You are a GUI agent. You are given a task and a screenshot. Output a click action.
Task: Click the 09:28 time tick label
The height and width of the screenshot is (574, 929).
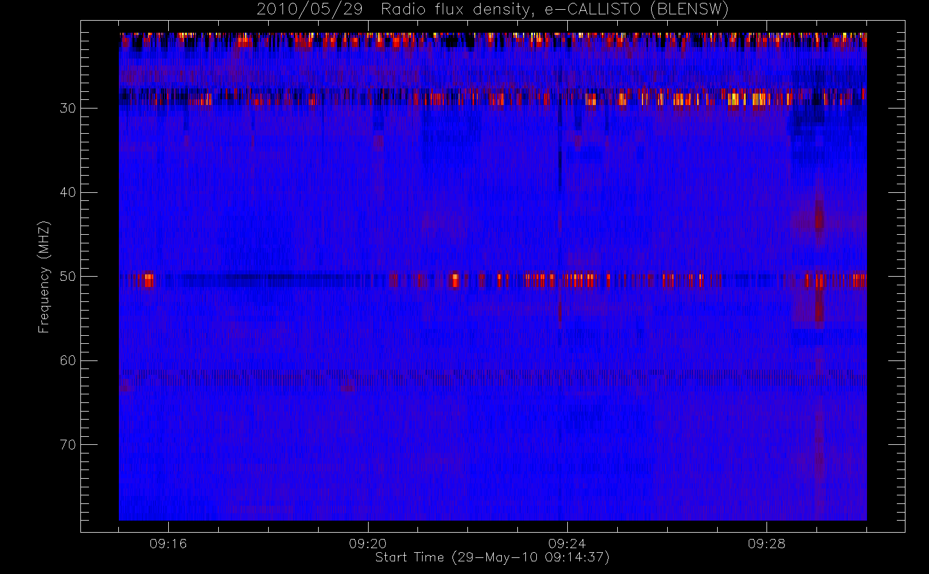tap(766, 544)
